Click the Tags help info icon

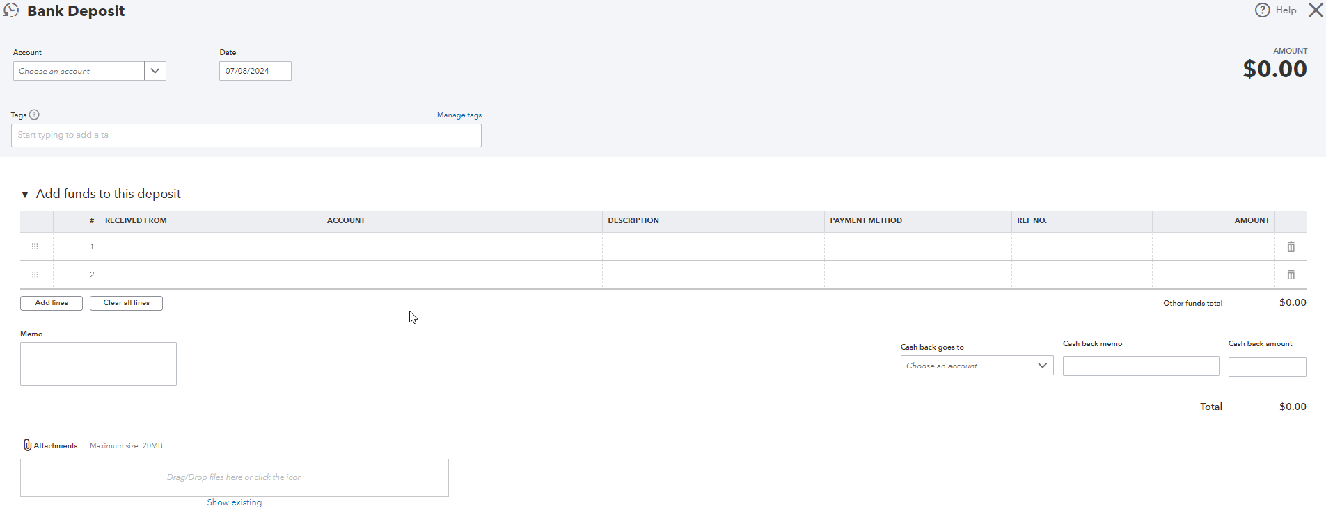pos(34,115)
